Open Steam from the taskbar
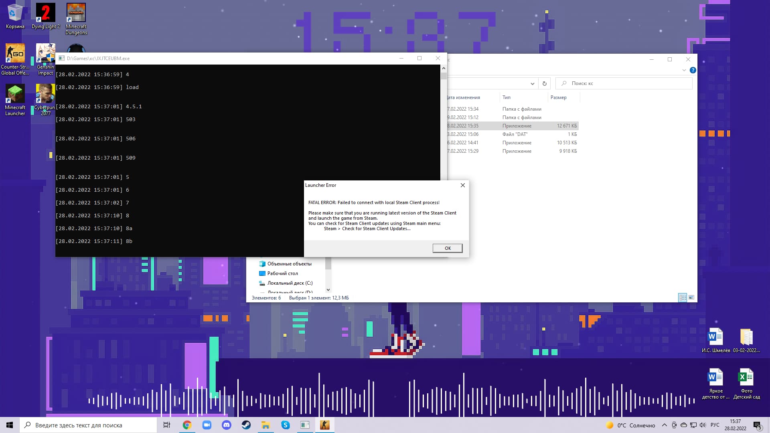Viewport: 770px width, 433px height. (246, 425)
